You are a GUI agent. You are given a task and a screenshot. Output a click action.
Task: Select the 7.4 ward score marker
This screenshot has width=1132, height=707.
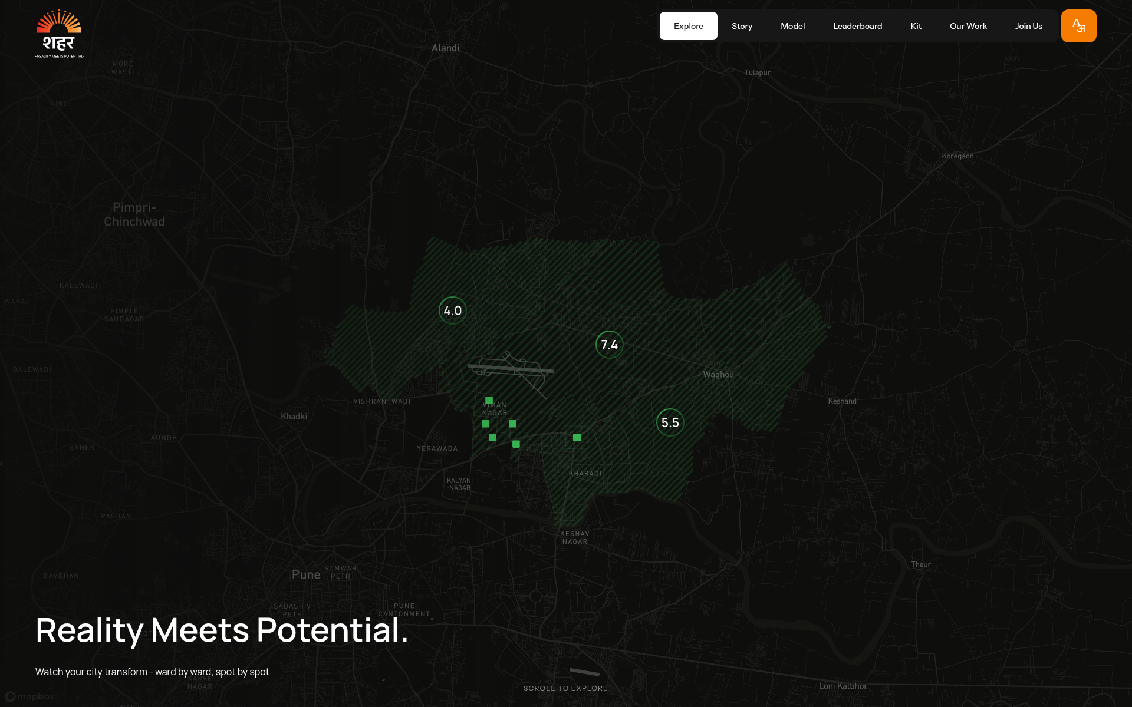click(x=610, y=345)
